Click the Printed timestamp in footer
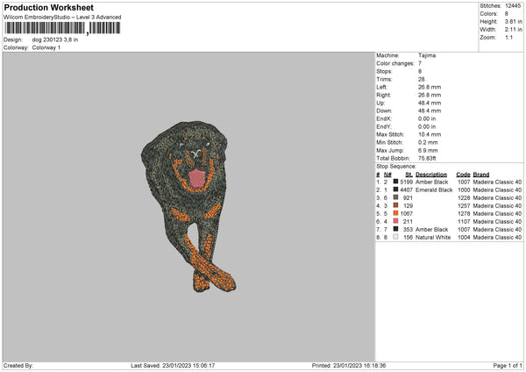Viewport: 526px width, 372px height. (349, 366)
